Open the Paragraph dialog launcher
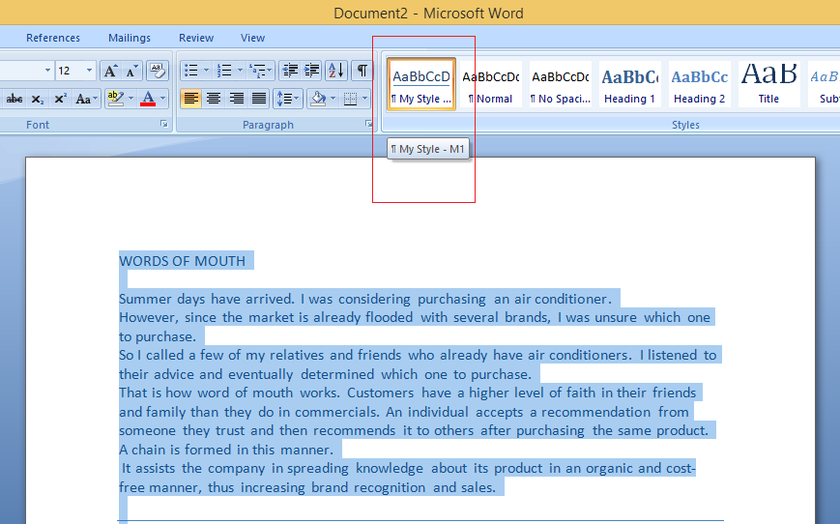Image resolution: width=840 pixels, height=524 pixels. [x=368, y=125]
